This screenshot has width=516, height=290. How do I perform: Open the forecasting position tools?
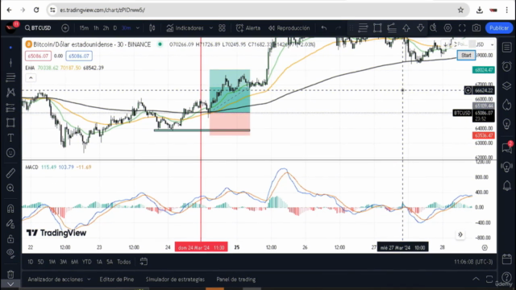10,107
